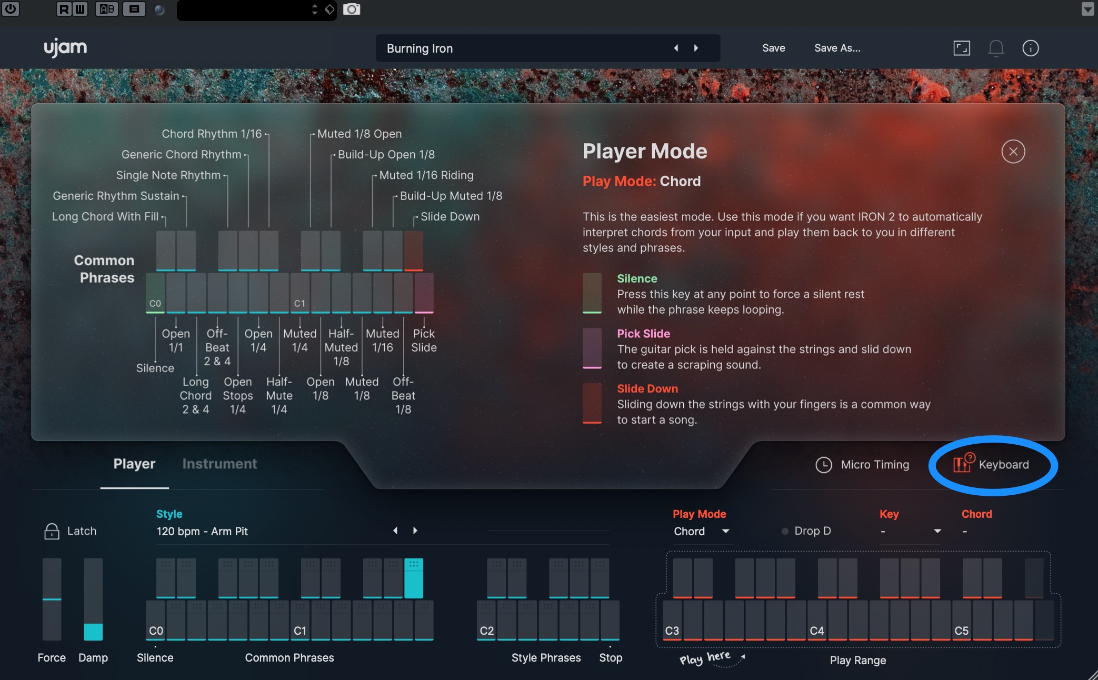
Task: Click the Pick Slide color swatch in legend
Action: (x=592, y=348)
